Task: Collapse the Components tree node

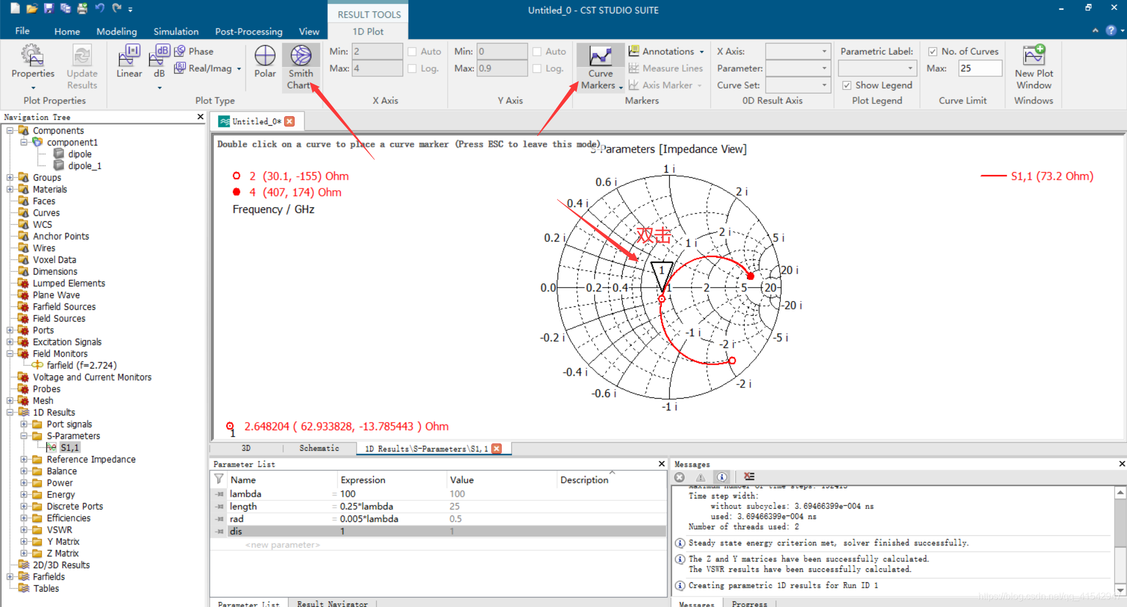Action: (x=10, y=130)
